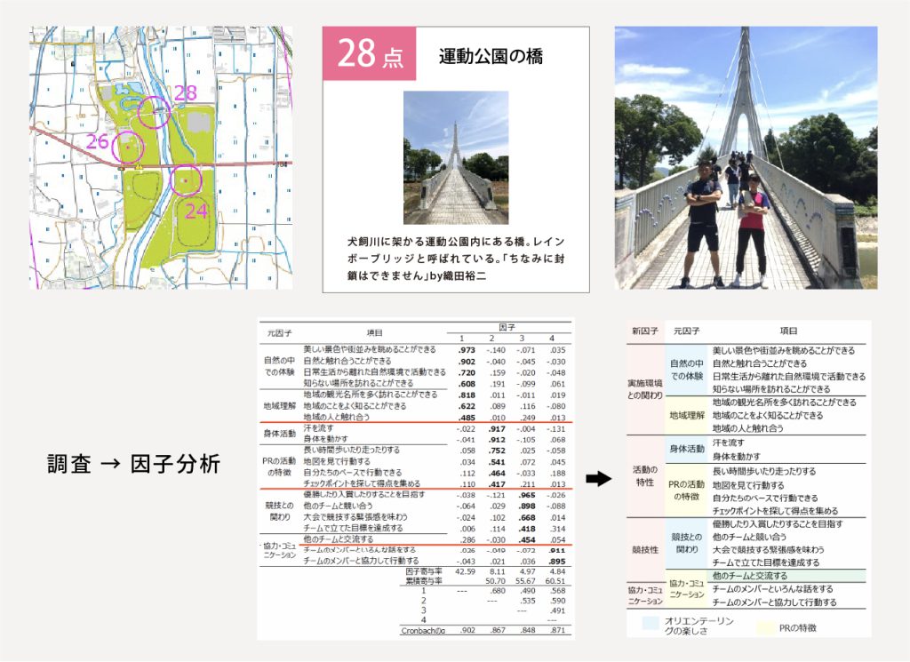The height and width of the screenshot is (662, 910).
Task: Click the loading value '.720'
Action: tap(467, 372)
